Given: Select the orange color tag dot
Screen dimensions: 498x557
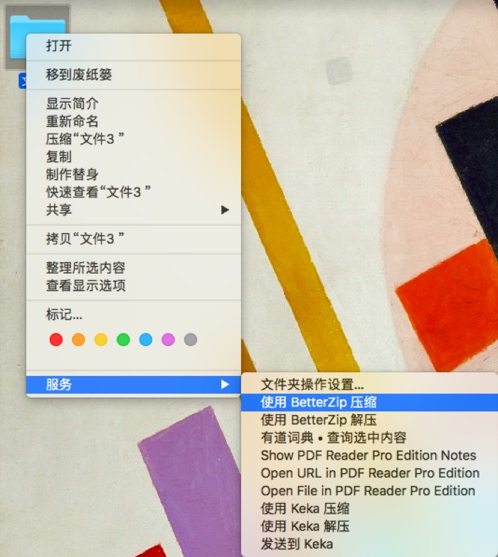Looking at the screenshot, I should tap(78, 340).
